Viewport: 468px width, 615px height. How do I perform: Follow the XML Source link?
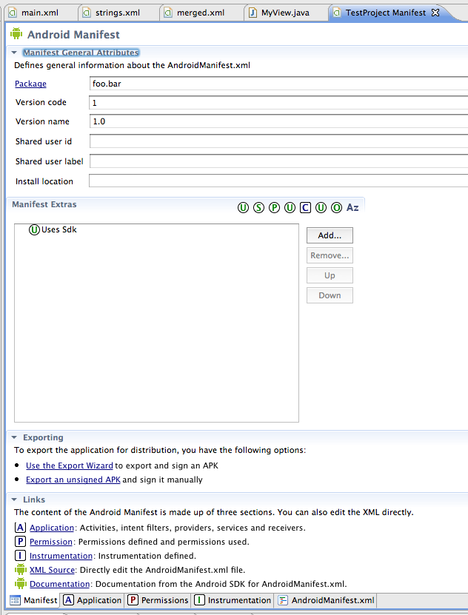(52, 570)
